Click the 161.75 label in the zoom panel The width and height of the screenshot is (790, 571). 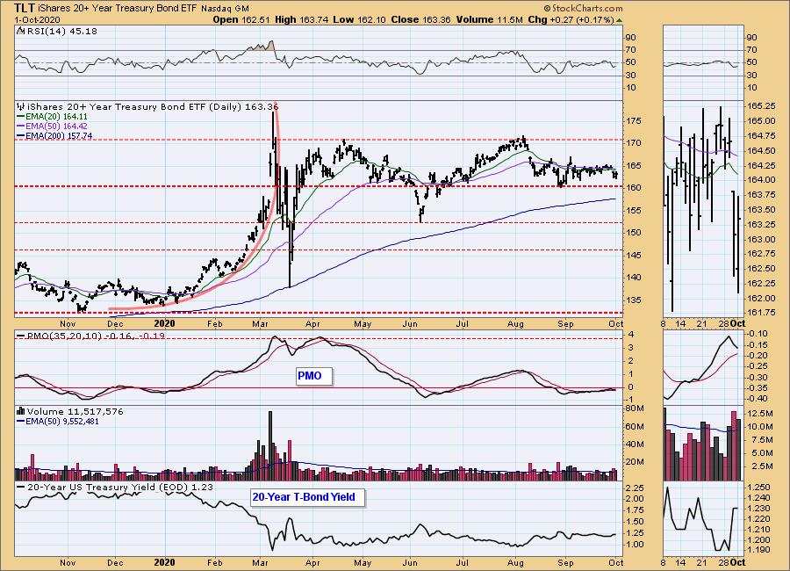click(x=761, y=313)
